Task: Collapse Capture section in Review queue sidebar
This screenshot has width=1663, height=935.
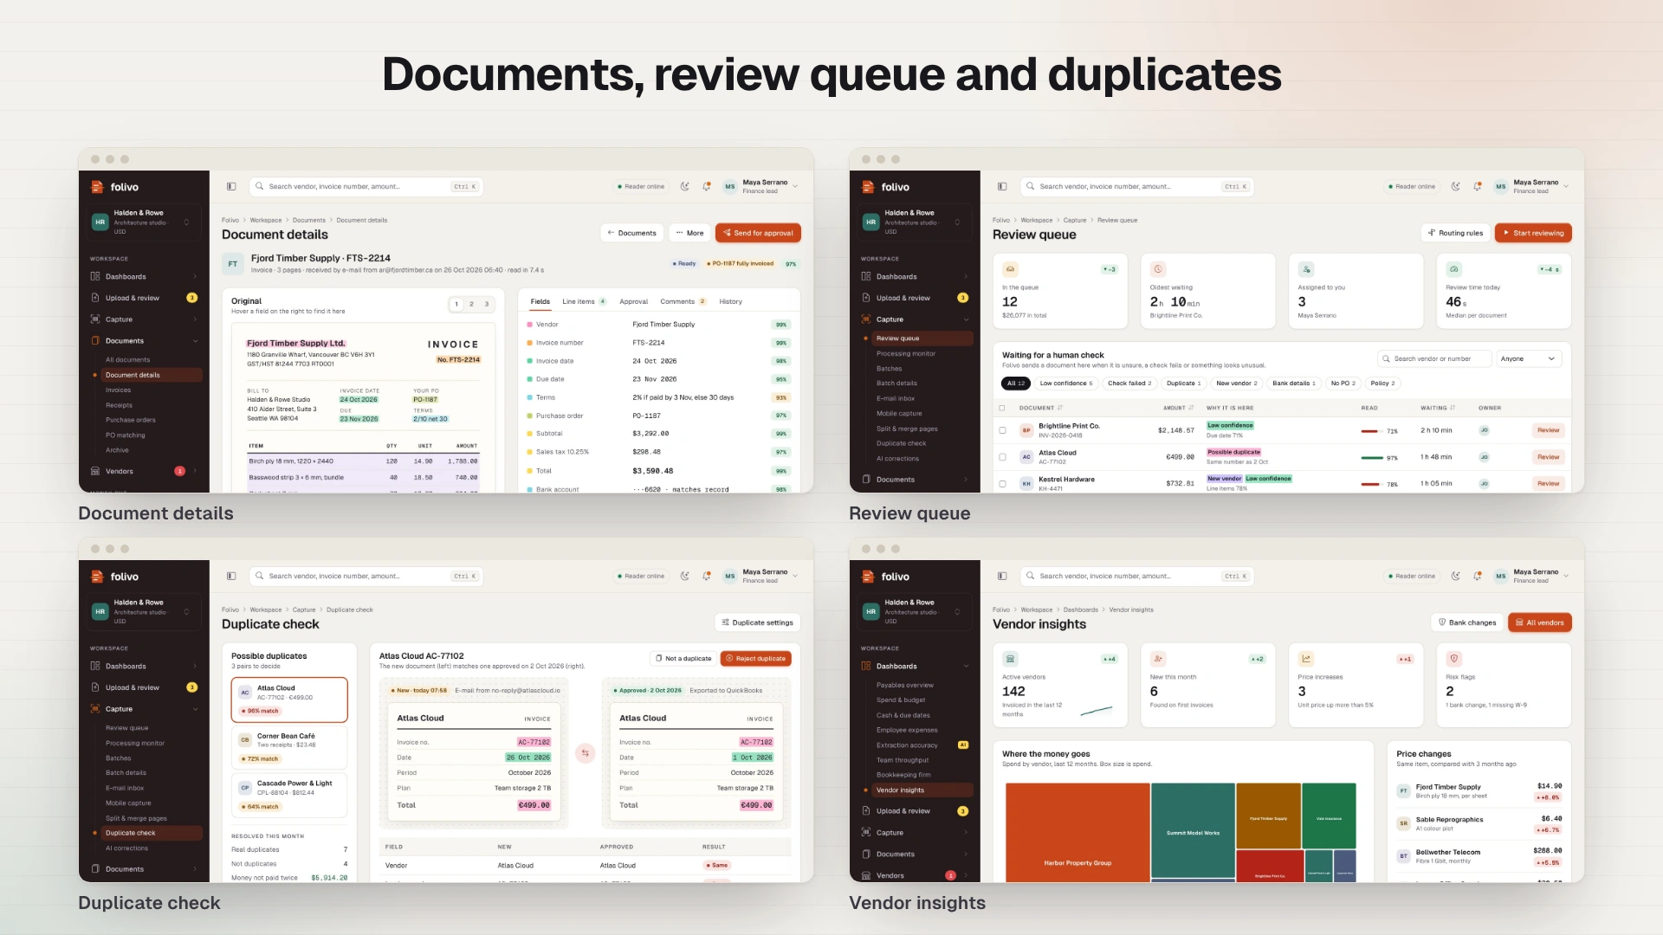Action: (x=966, y=319)
